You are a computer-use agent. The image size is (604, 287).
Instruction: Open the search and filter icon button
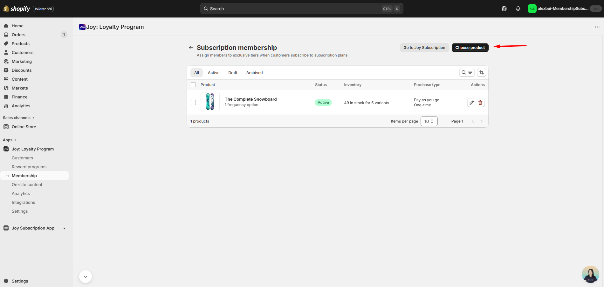(x=467, y=72)
